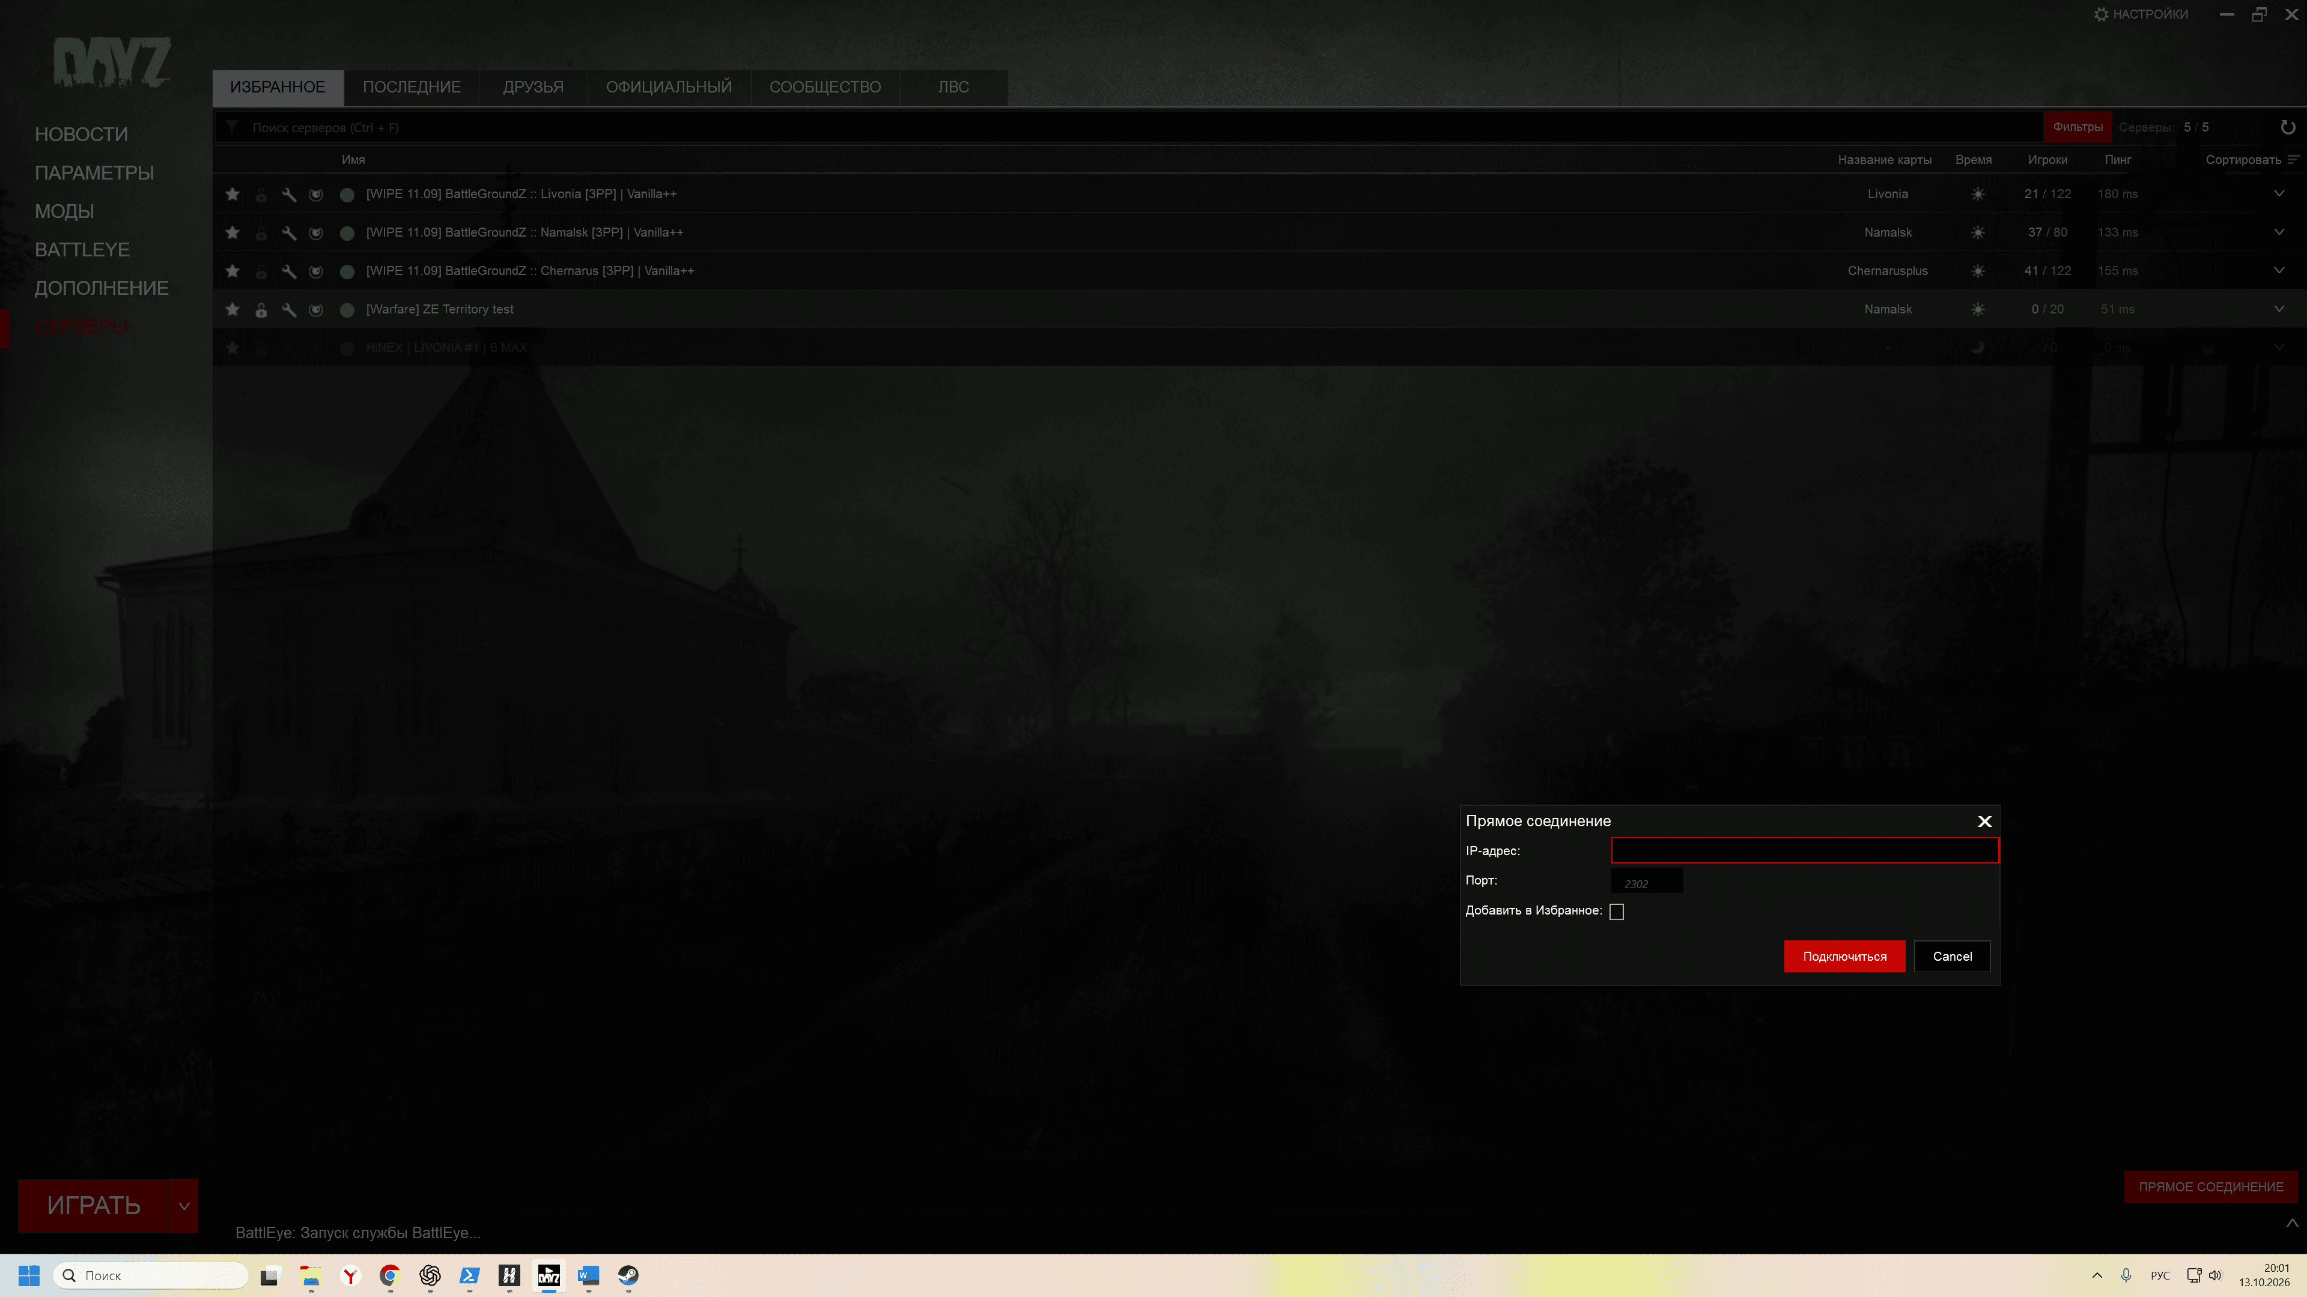This screenshot has width=2307, height=1297.
Task: Open the settings gear НАСТРОЙКИ
Action: point(2141,14)
